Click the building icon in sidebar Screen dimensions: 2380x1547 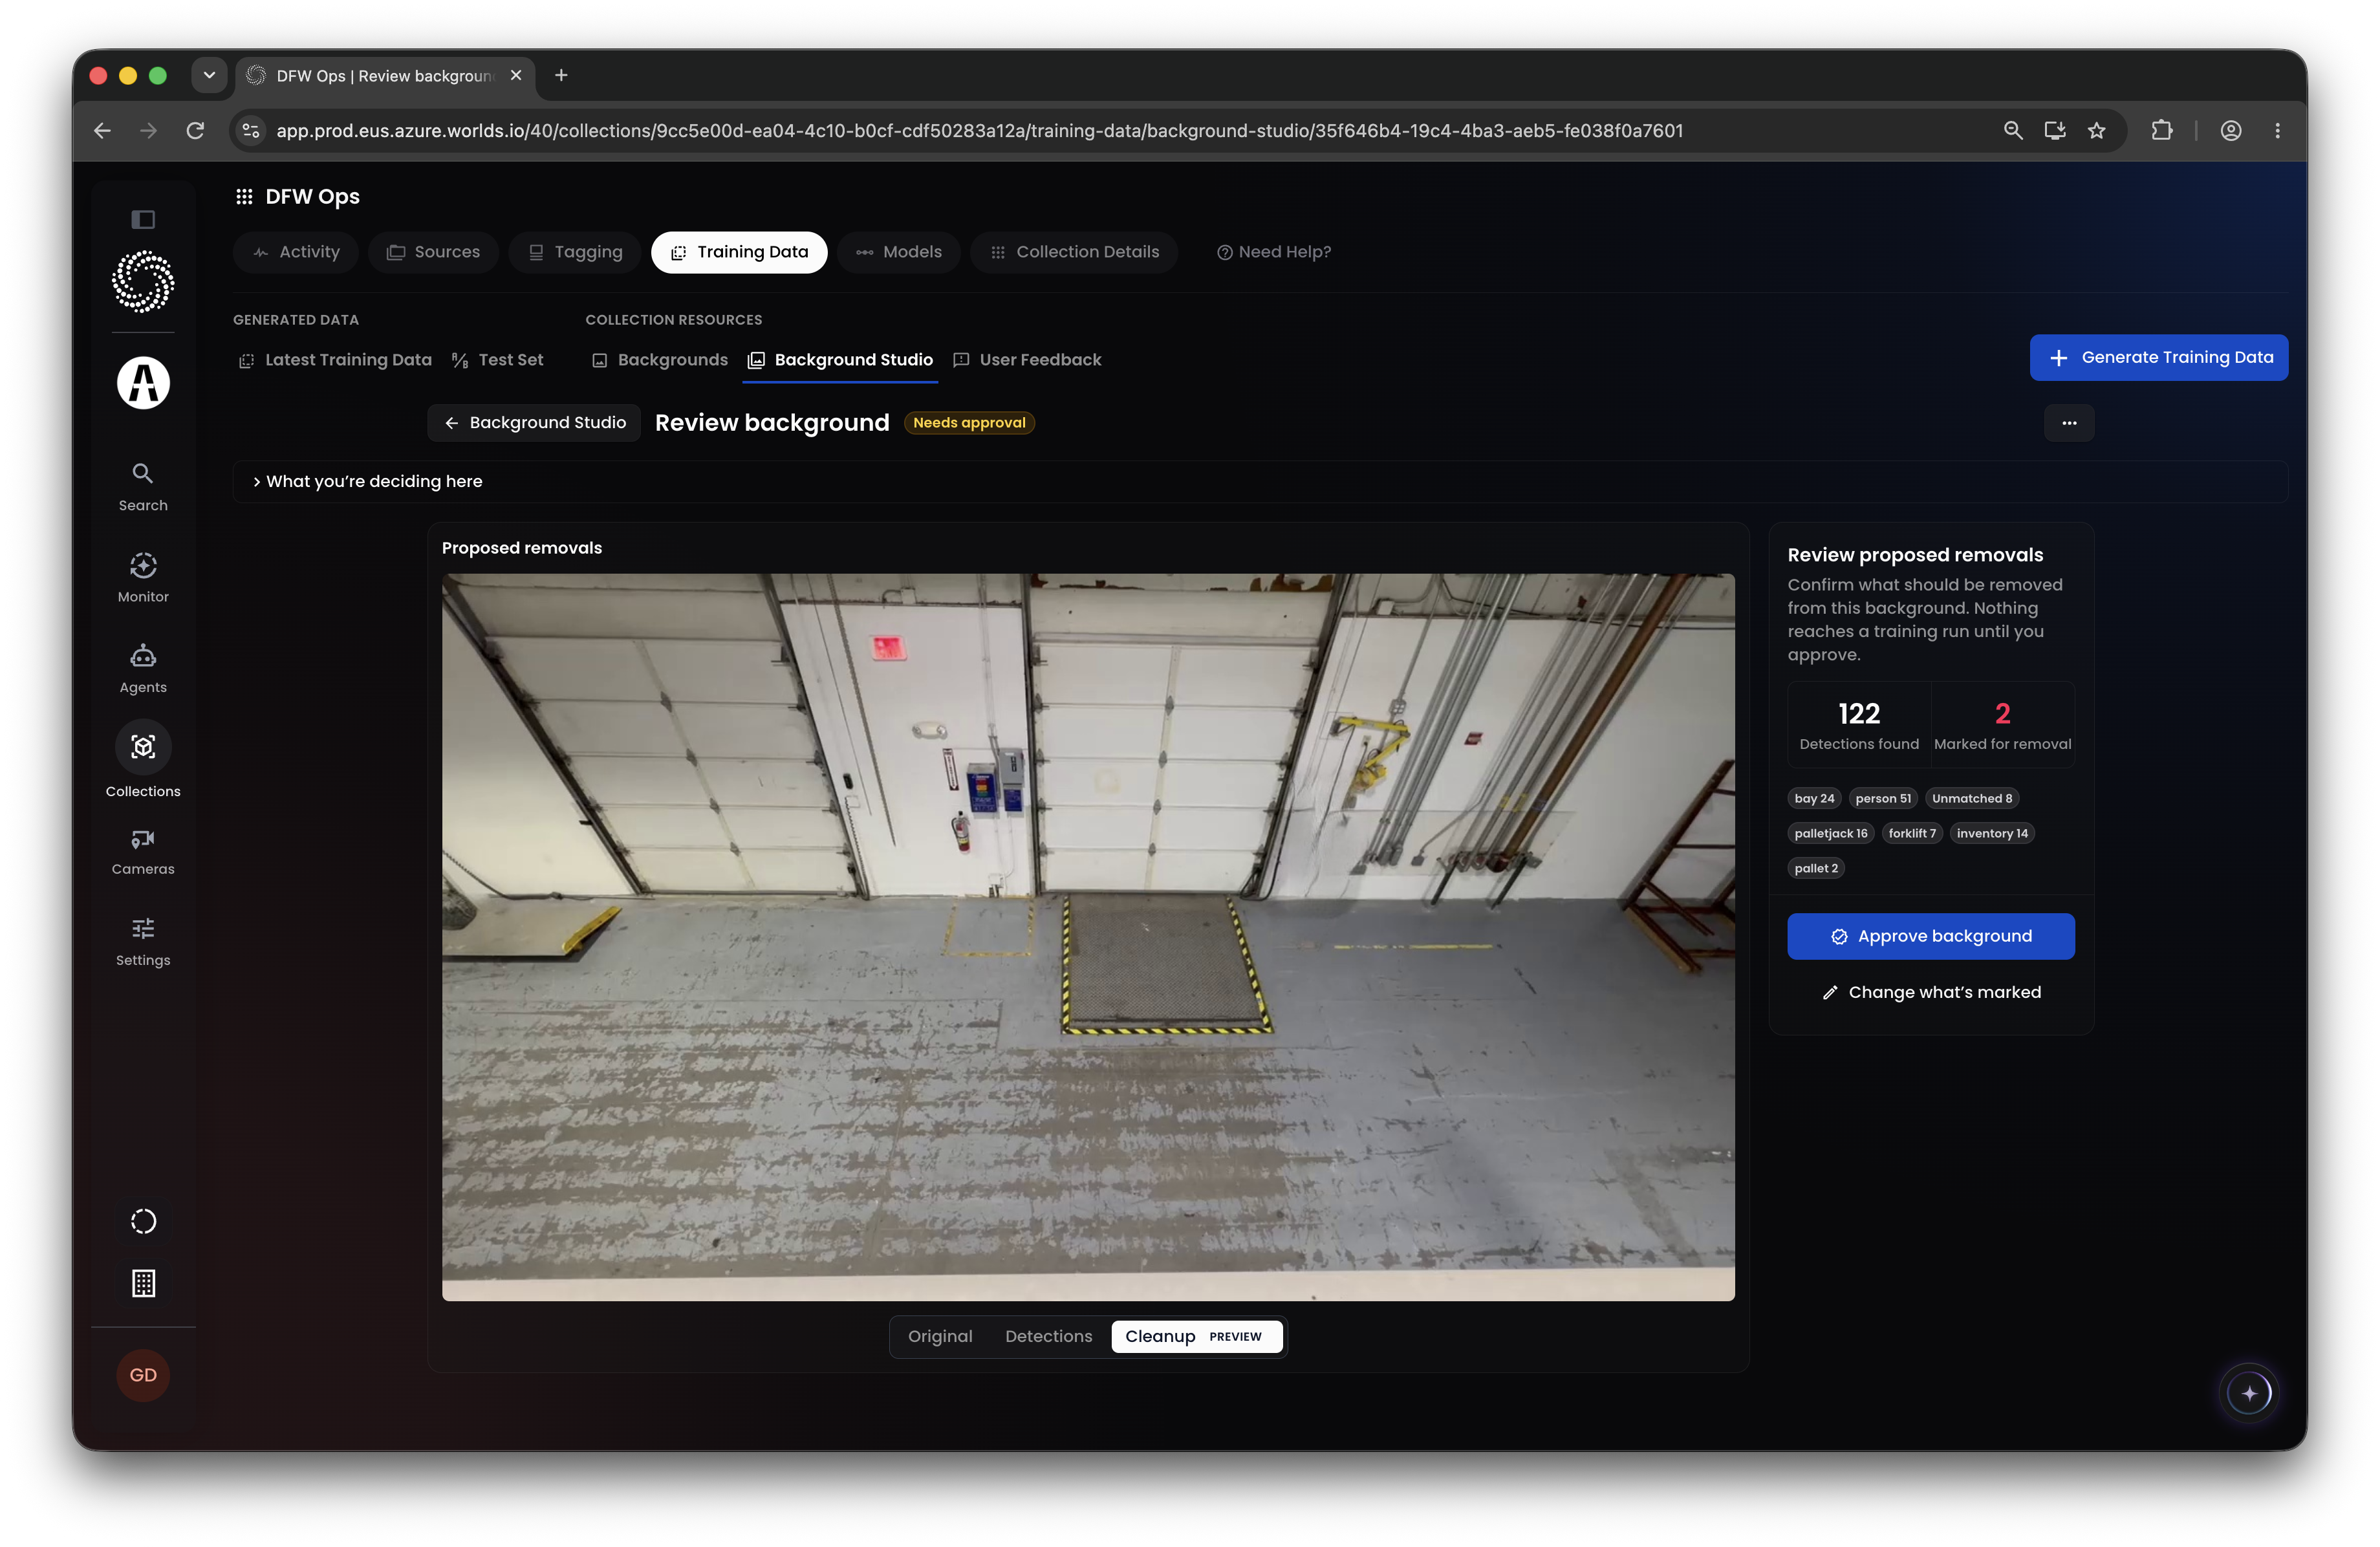point(143,1283)
